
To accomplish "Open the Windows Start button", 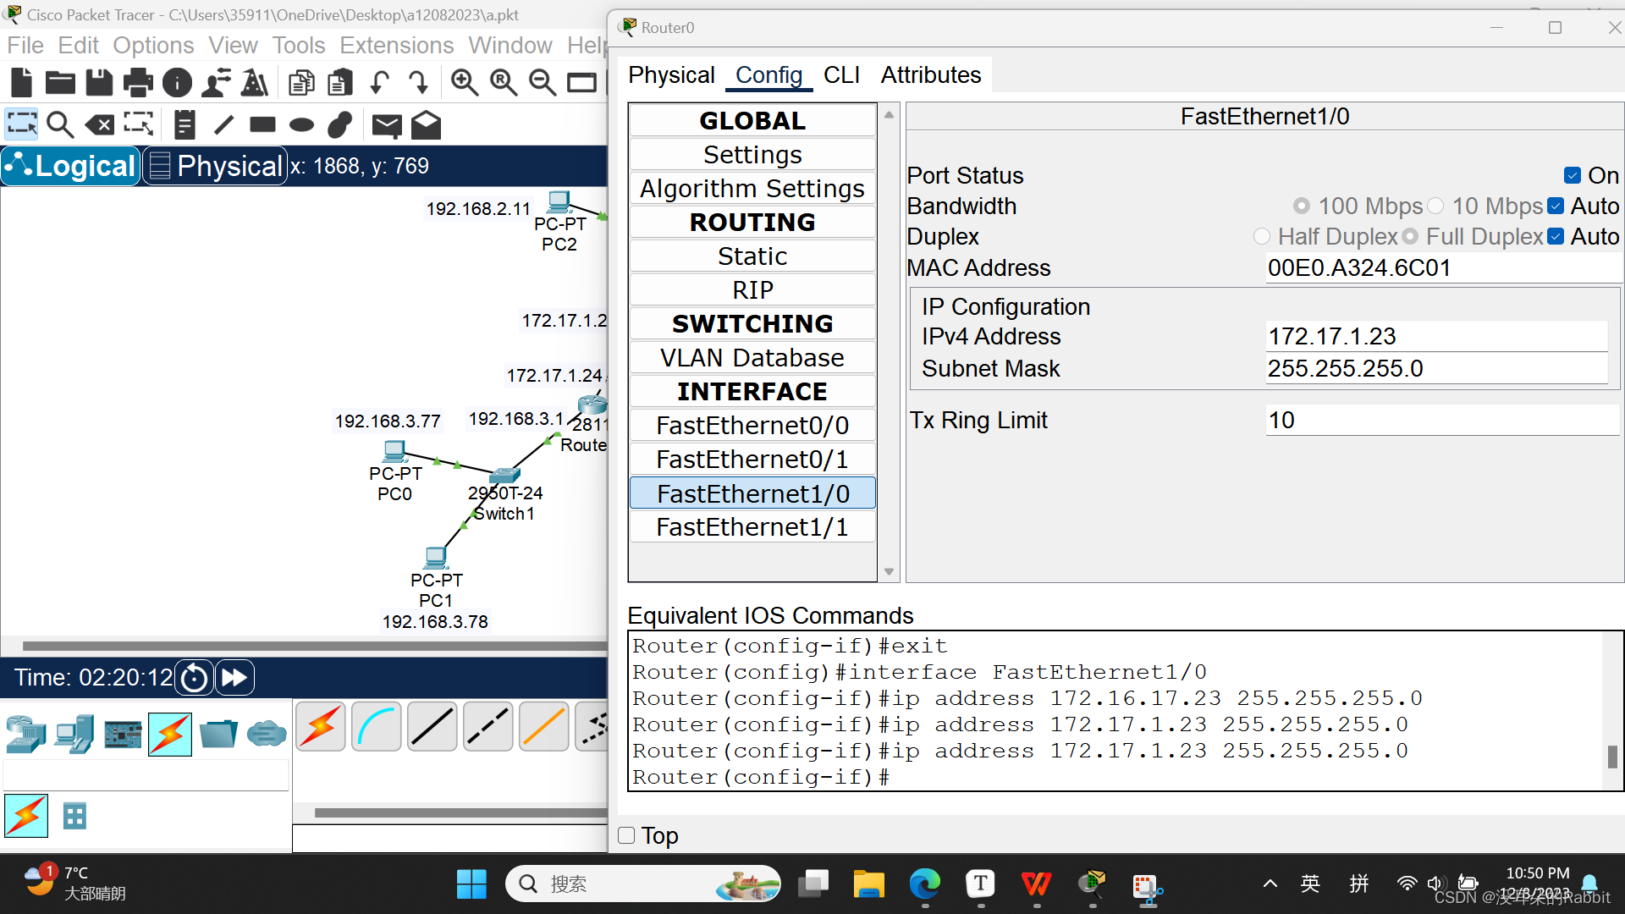I will pos(471,884).
